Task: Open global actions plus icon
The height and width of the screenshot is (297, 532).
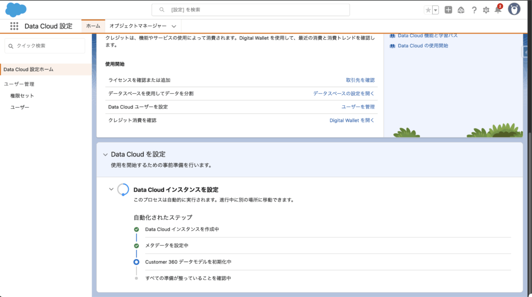Action: (x=448, y=10)
